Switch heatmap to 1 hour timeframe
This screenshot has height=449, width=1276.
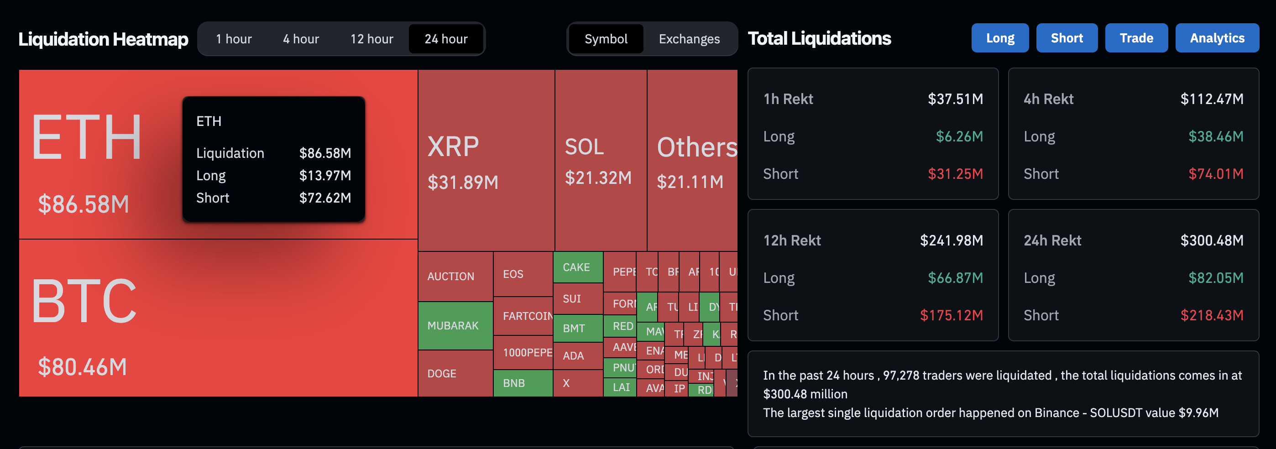(x=234, y=39)
